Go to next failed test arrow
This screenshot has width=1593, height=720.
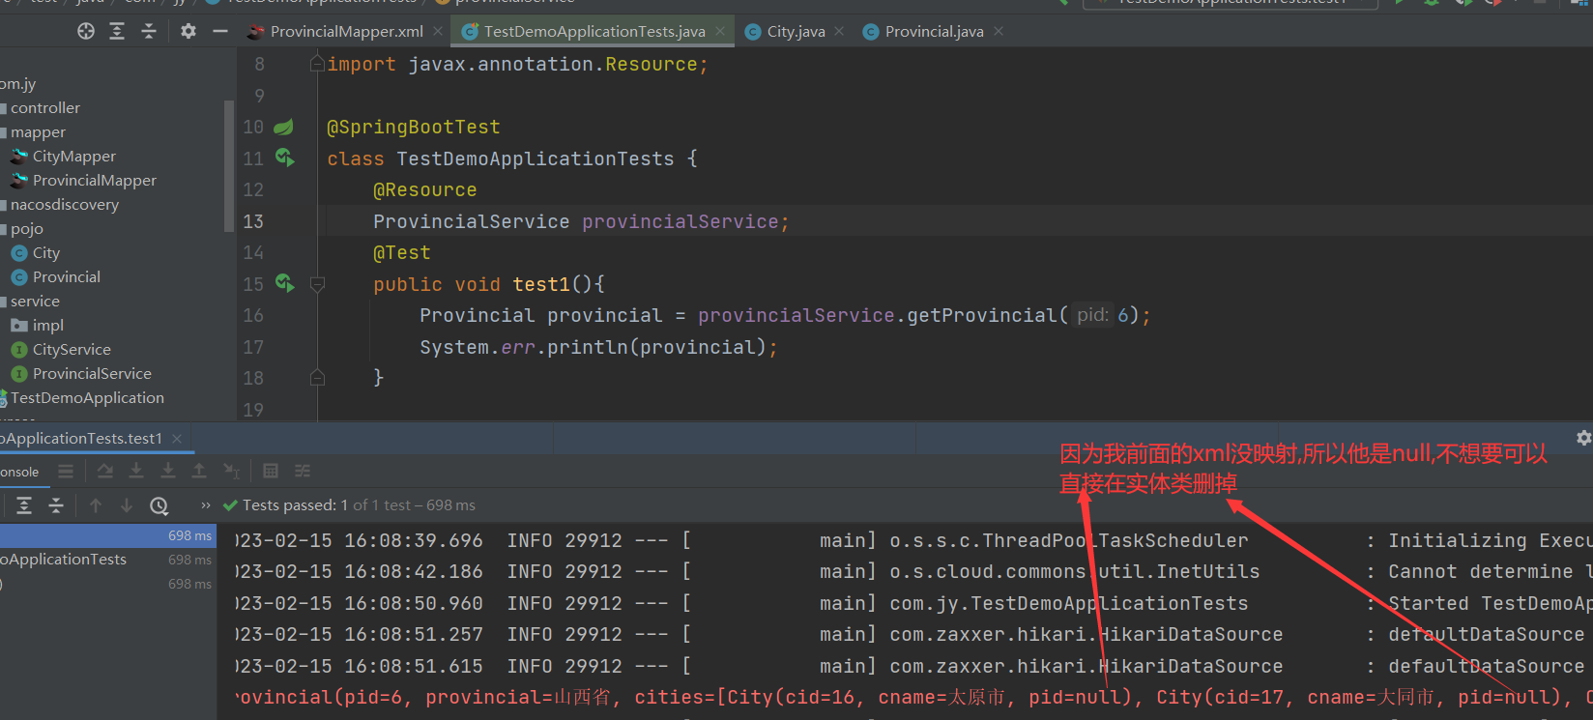pyautogui.click(x=127, y=505)
